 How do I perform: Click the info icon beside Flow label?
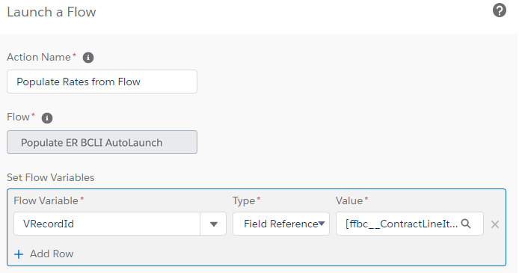click(x=47, y=118)
